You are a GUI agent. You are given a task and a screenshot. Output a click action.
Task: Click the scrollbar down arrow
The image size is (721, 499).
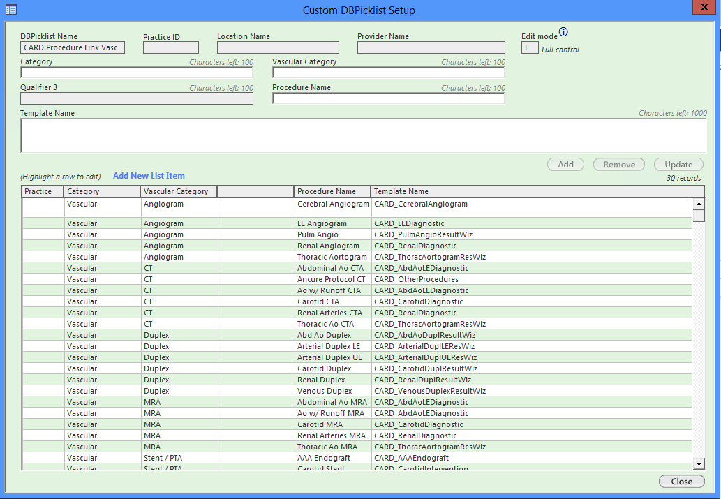pyautogui.click(x=699, y=463)
